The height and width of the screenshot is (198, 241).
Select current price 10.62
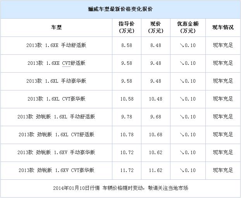pos(155,153)
